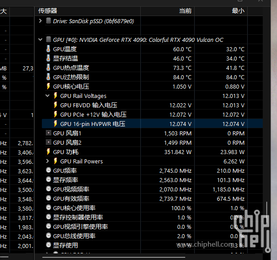Click clock icon beside GPU频率
The image size is (277, 260).
coord(49,170)
